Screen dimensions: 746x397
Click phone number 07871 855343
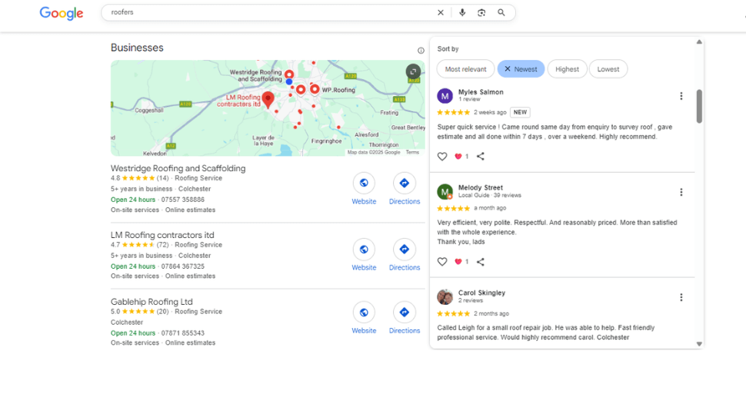(x=183, y=333)
